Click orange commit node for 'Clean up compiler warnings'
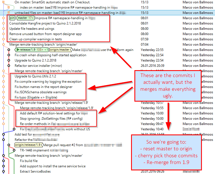Screen dimensions: 215x174 [3, 39]
